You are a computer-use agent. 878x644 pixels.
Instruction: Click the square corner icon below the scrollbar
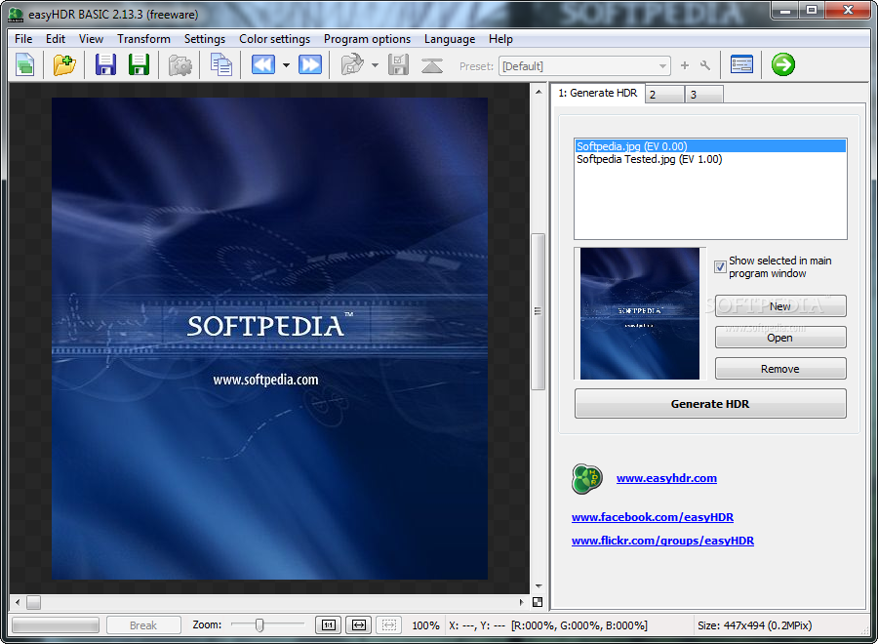[x=538, y=602]
